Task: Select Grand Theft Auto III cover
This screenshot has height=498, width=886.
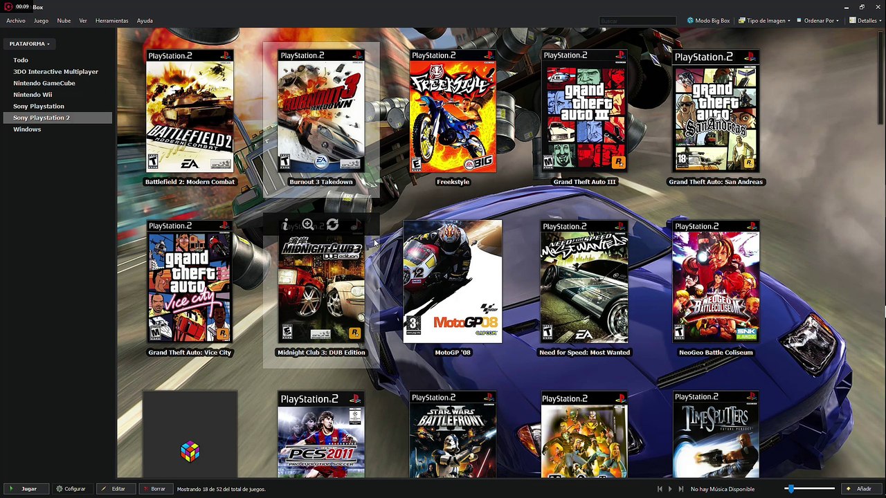Action: (x=584, y=111)
